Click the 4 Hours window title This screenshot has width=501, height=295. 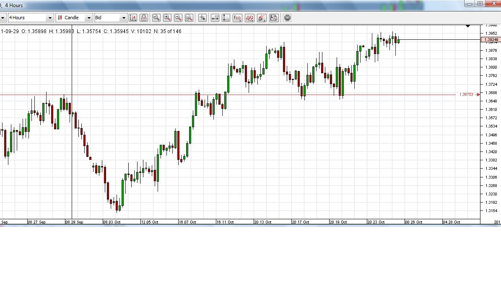(14, 5)
